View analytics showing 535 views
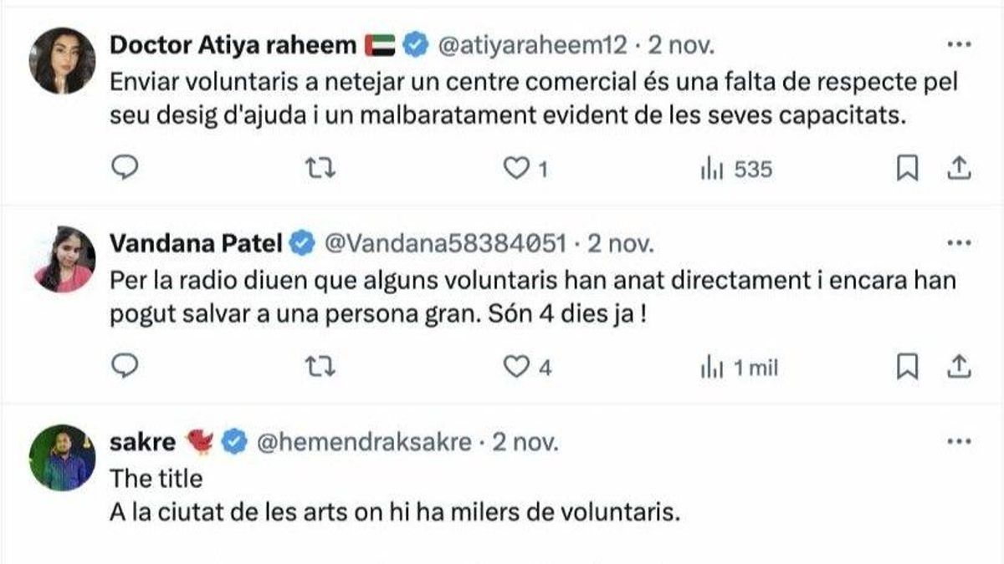This screenshot has height=564, width=1004. point(735,170)
